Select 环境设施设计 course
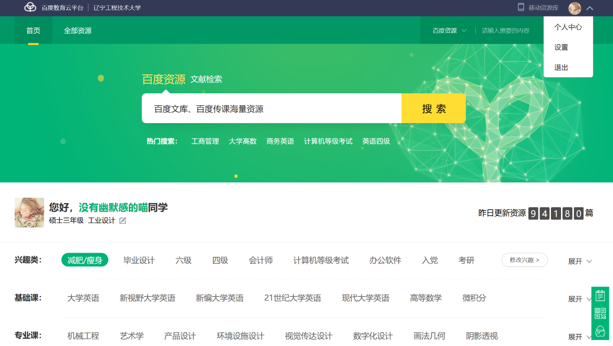This screenshot has width=613, height=346. coord(241,336)
